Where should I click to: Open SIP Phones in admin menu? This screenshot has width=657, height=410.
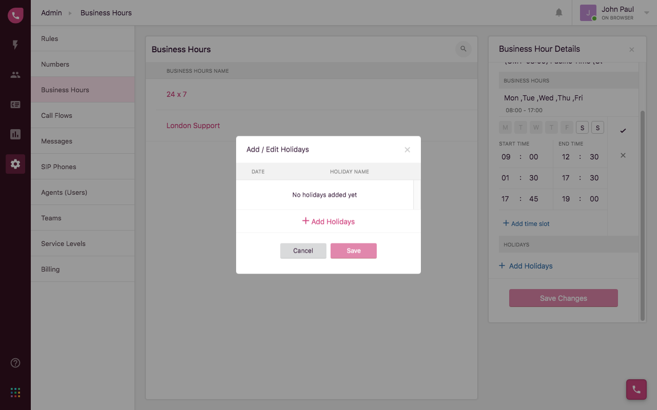83,167
